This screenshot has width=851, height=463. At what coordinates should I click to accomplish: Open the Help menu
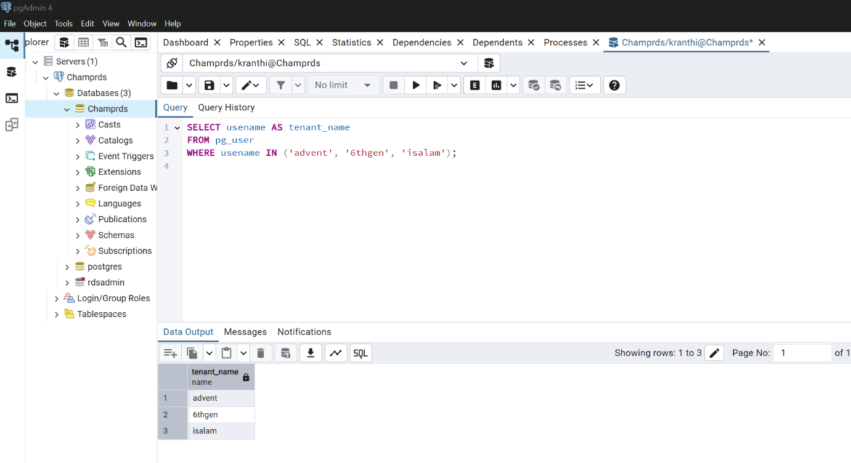click(173, 23)
